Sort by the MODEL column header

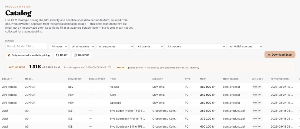coord(29,79)
